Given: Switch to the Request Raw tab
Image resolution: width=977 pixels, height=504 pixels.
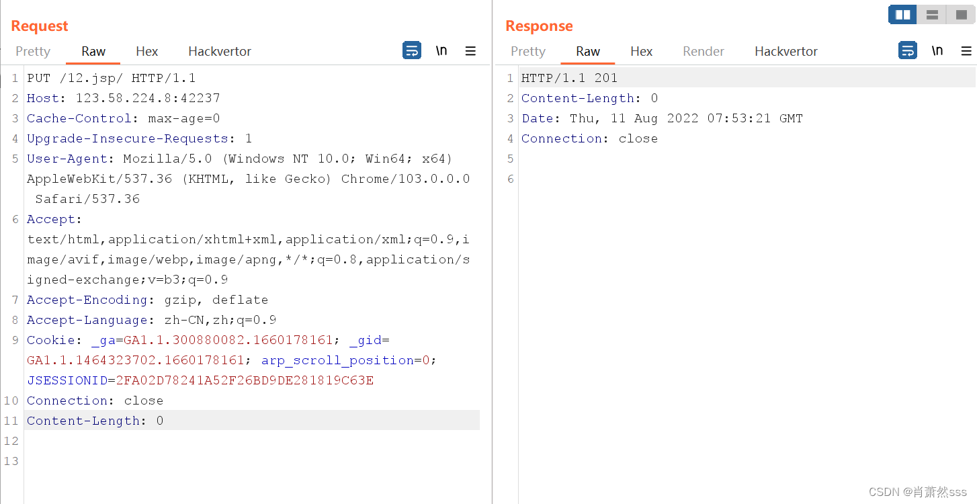Looking at the screenshot, I should pos(93,51).
